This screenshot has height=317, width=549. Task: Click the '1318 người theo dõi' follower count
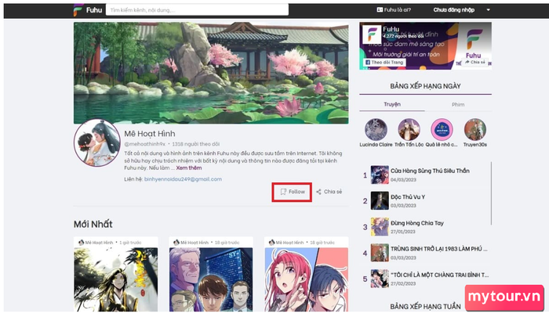196,144
